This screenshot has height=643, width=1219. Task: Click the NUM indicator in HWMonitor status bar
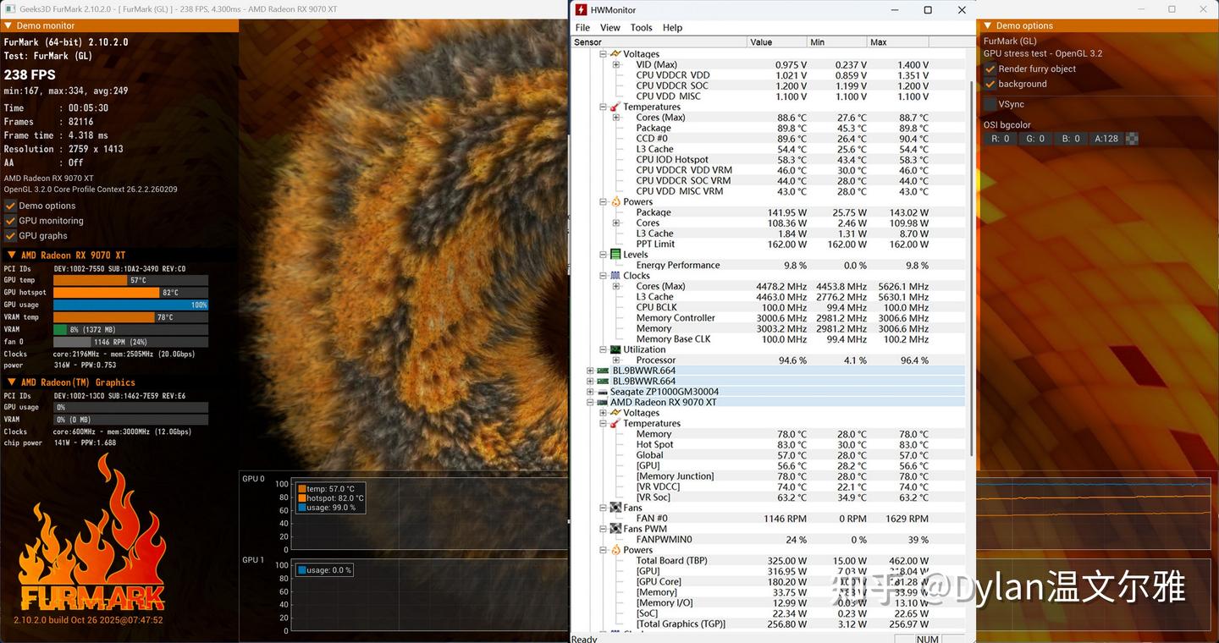tap(928, 639)
